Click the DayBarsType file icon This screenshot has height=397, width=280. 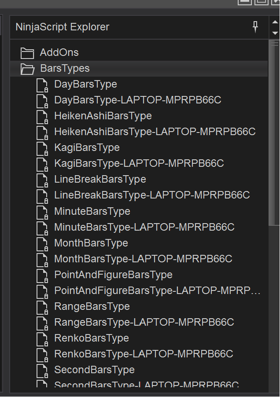42,85
